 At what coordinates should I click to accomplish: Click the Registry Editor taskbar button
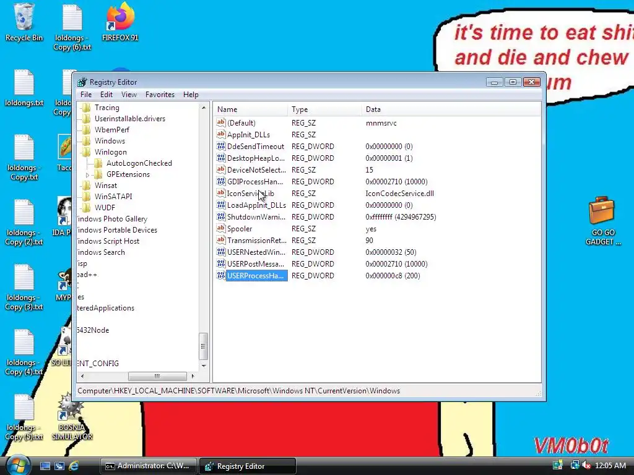[x=248, y=466]
